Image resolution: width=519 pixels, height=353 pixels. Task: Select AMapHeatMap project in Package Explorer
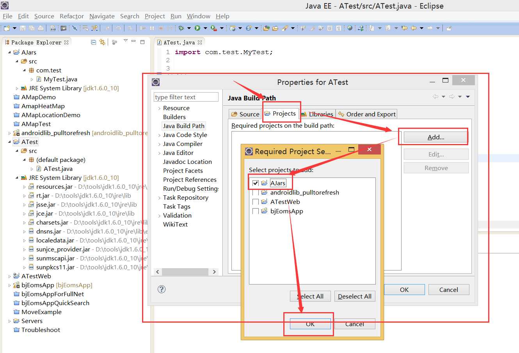tap(43, 106)
